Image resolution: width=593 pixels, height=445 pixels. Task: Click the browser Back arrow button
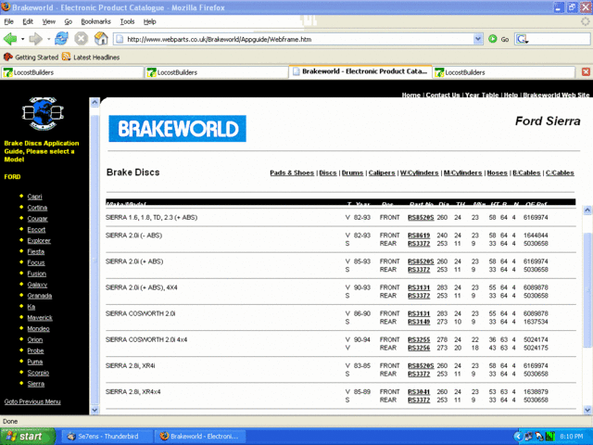coord(11,39)
